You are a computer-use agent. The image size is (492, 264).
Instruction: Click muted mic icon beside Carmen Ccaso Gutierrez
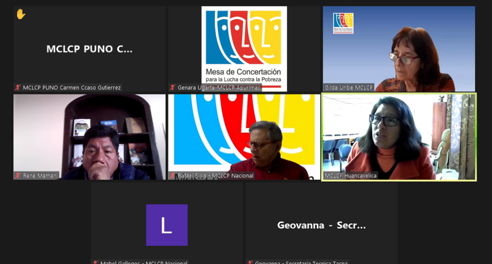pyautogui.click(x=18, y=88)
